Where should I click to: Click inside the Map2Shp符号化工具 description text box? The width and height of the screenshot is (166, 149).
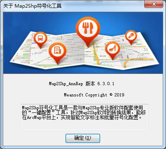(85, 117)
